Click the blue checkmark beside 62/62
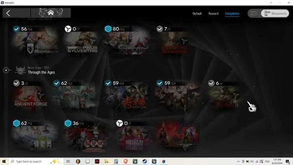 click(56, 83)
